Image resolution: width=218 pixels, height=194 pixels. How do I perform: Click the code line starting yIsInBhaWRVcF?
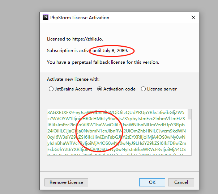click(117, 143)
